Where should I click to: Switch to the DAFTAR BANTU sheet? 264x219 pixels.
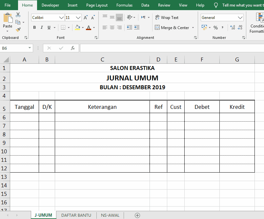76,215
